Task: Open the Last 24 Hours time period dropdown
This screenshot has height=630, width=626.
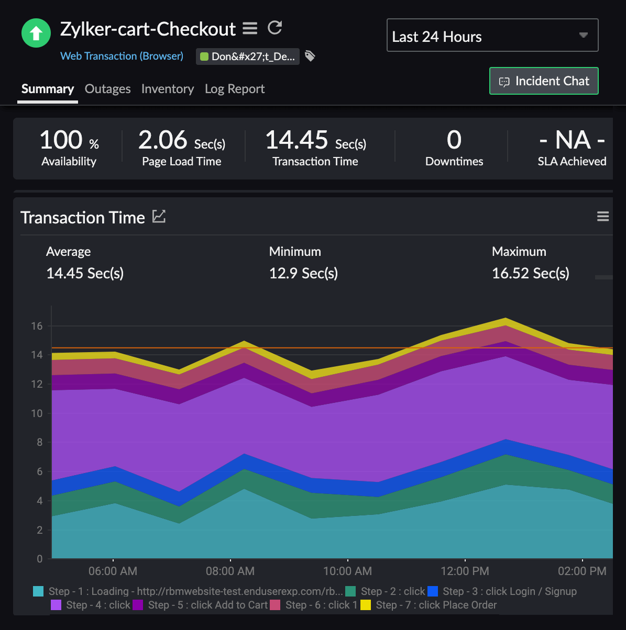Action: point(492,35)
